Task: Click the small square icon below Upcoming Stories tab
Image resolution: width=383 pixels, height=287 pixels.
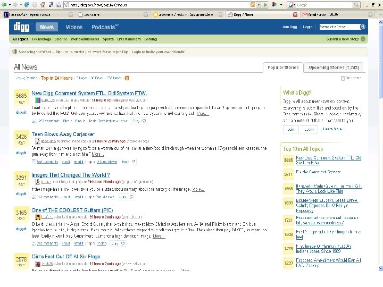Action: 343,78
